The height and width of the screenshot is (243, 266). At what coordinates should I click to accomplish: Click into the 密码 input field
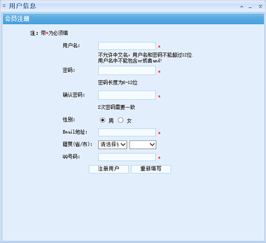[x=127, y=71]
